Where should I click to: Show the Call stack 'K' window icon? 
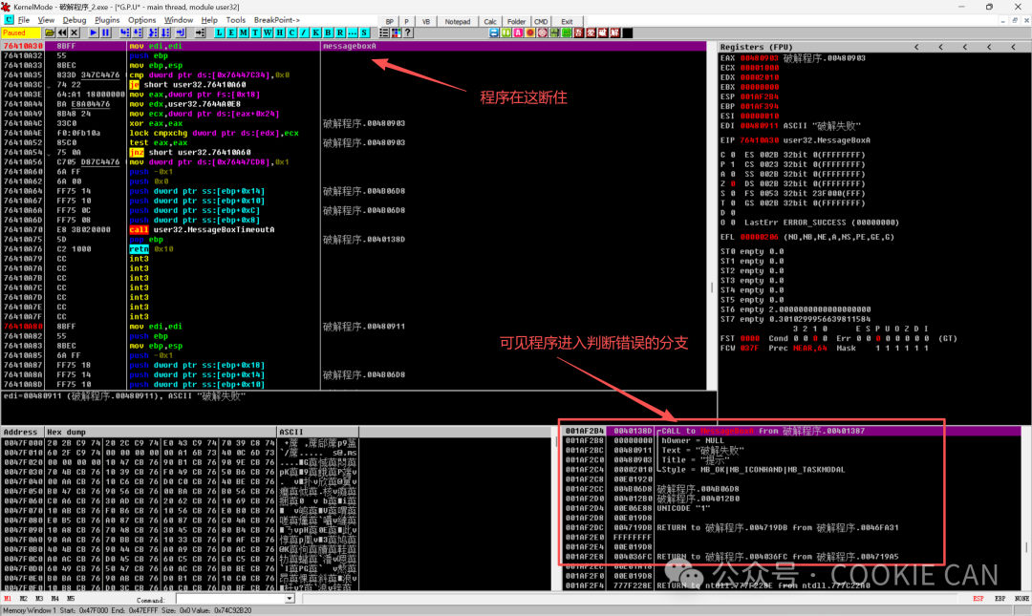click(x=316, y=32)
